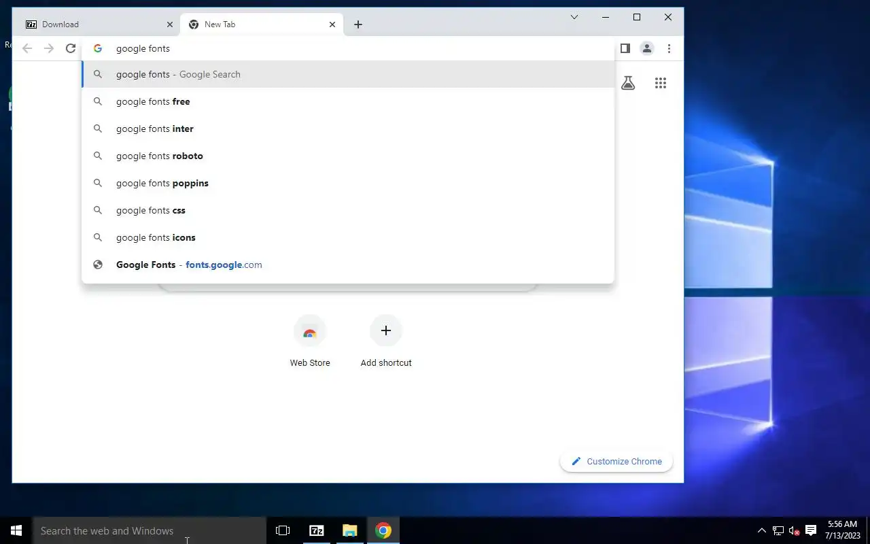Viewport: 870px width, 544px height.
Task: Switch to the Download tab
Action: [99, 24]
